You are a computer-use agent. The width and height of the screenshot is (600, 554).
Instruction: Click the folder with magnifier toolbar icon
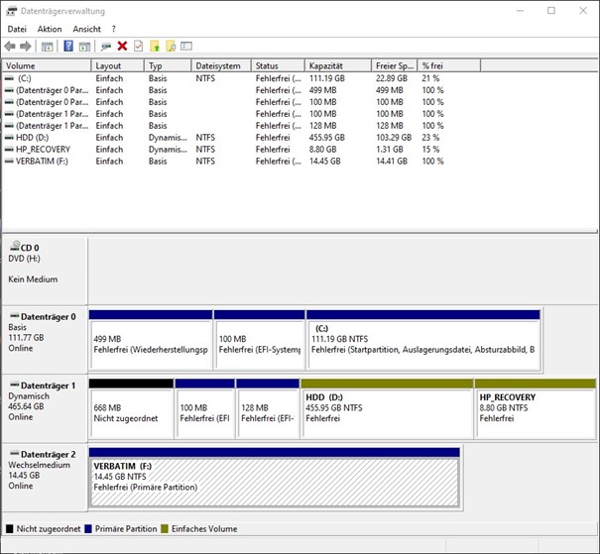tap(170, 46)
